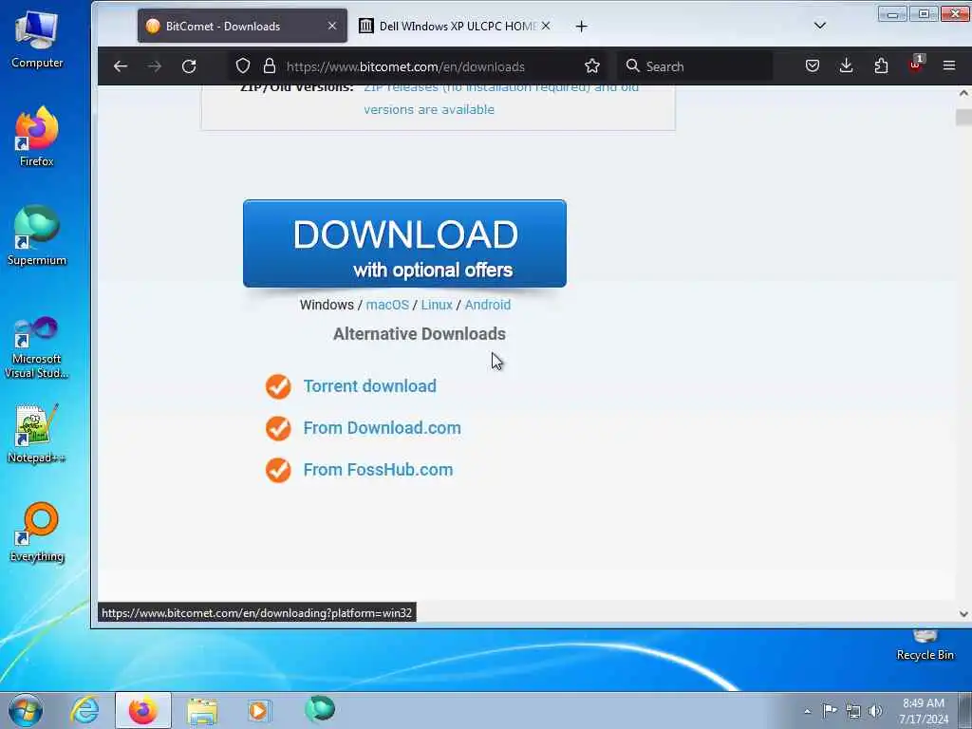This screenshot has height=729, width=972.
Task: Open the clock showing 8:49 AM
Action: pos(924,711)
